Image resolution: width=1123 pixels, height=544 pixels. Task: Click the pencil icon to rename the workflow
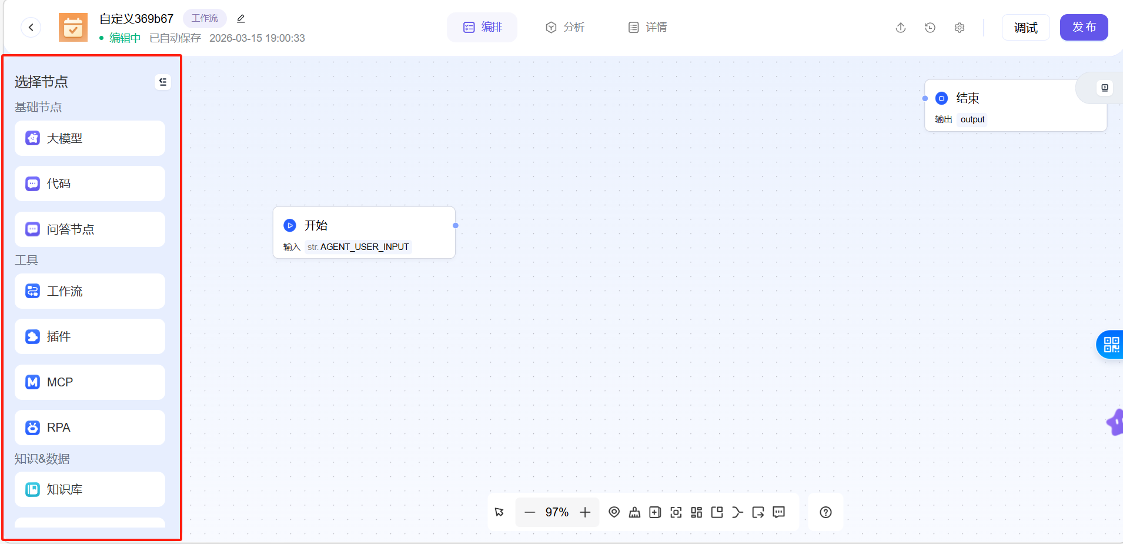tap(241, 19)
